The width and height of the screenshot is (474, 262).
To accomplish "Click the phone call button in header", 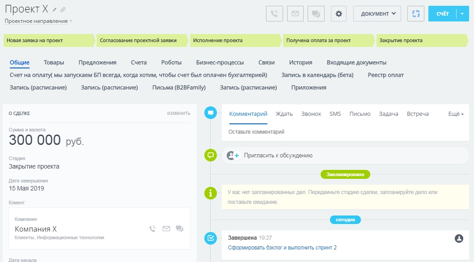I will 275,13.
